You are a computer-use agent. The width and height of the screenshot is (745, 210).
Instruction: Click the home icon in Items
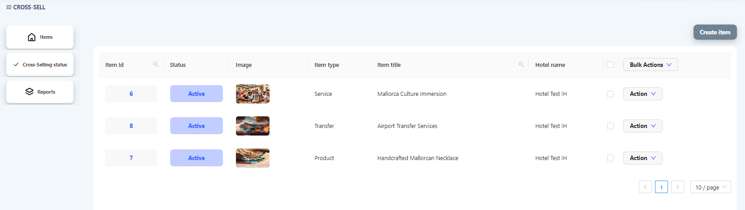click(x=31, y=37)
